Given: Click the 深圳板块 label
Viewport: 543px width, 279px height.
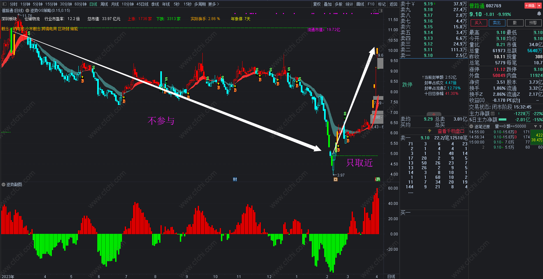Looking at the screenshot, I should point(9,19).
